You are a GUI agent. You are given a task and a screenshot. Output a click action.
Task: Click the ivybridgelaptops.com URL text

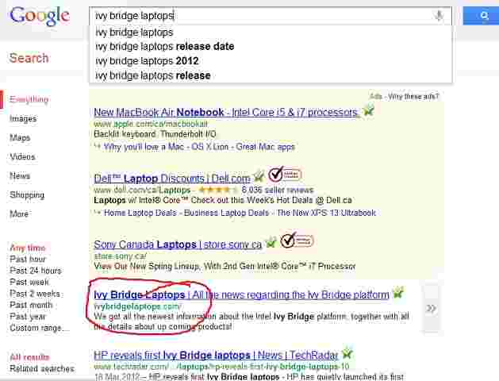(138, 306)
